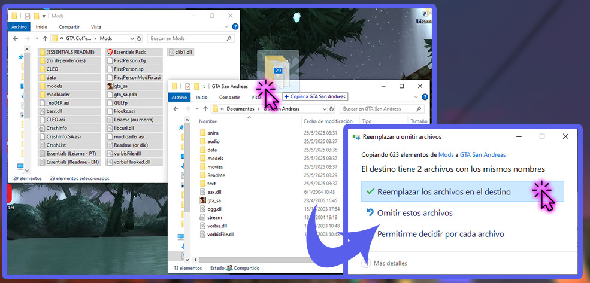
Task: Click help icon in GTA San Andreas ribbon
Action: pos(425,97)
